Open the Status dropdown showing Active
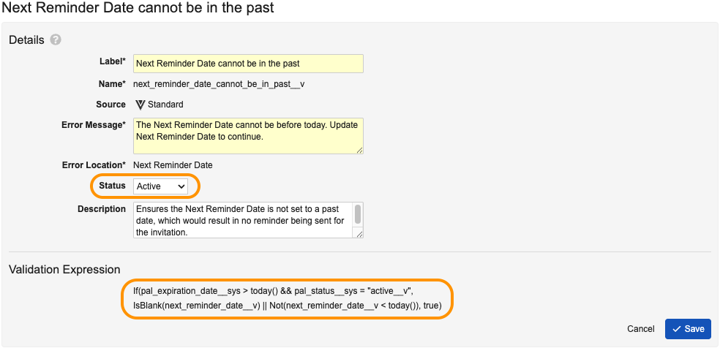This screenshot has width=720, height=348. click(x=160, y=186)
